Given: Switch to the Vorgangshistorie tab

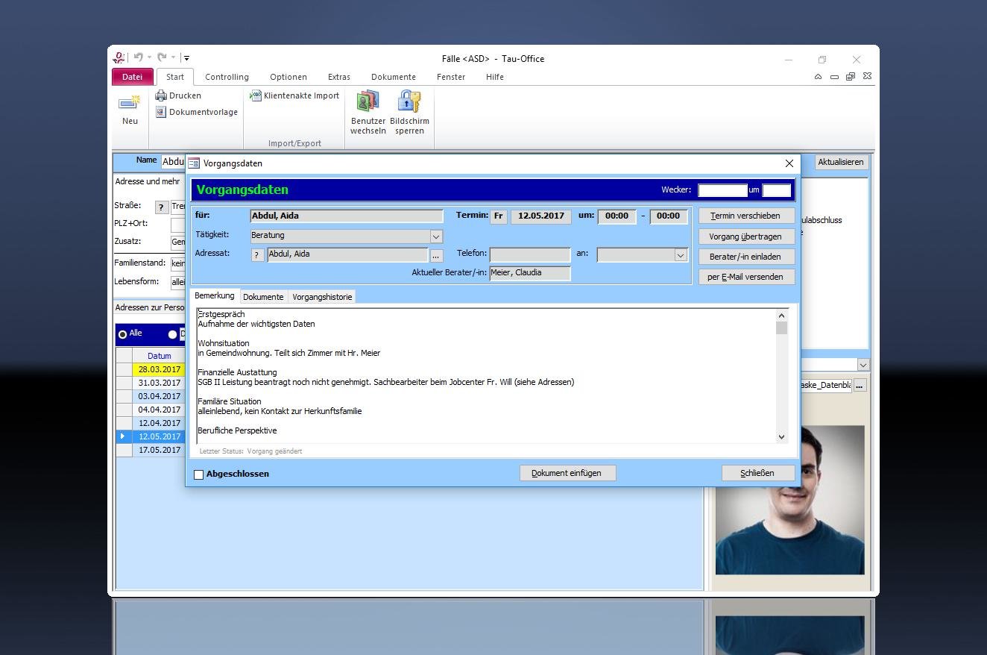Looking at the screenshot, I should tap(322, 297).
